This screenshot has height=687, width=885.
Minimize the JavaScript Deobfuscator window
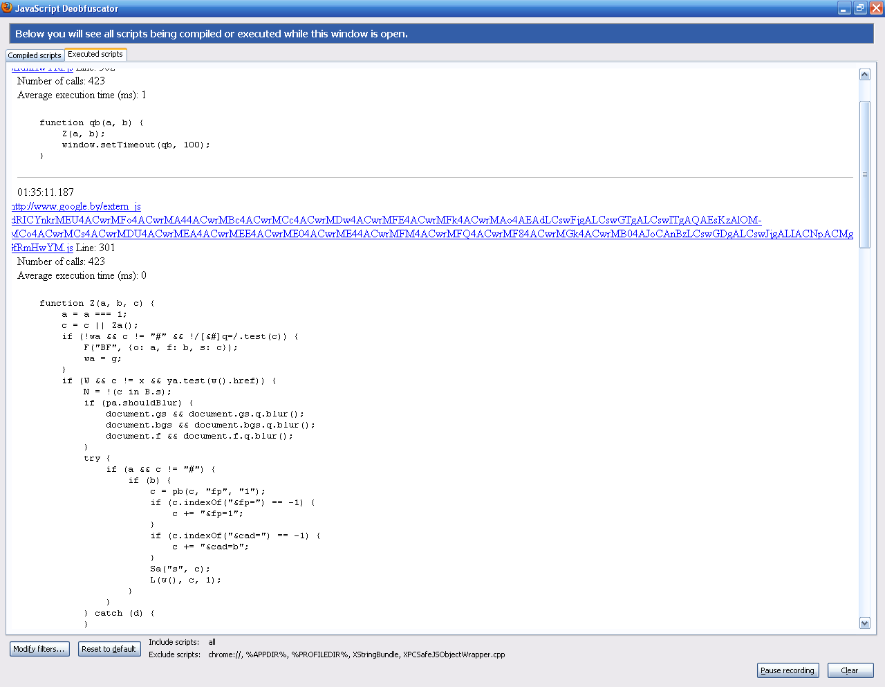(x=844, y=8)
